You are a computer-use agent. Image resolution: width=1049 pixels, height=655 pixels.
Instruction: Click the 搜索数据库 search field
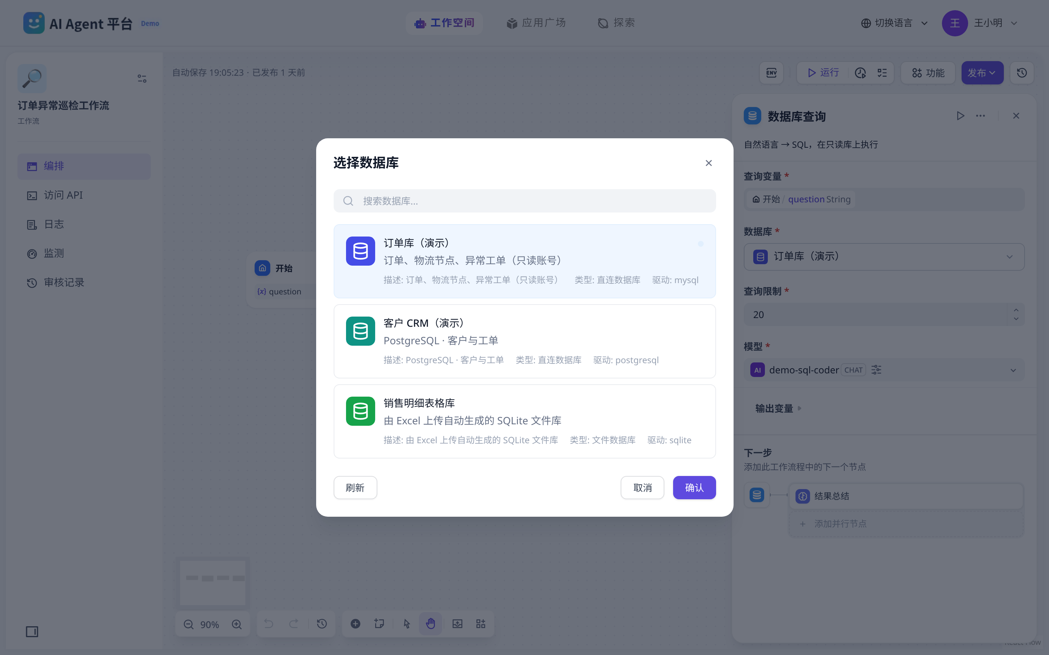tap(524, 201)
